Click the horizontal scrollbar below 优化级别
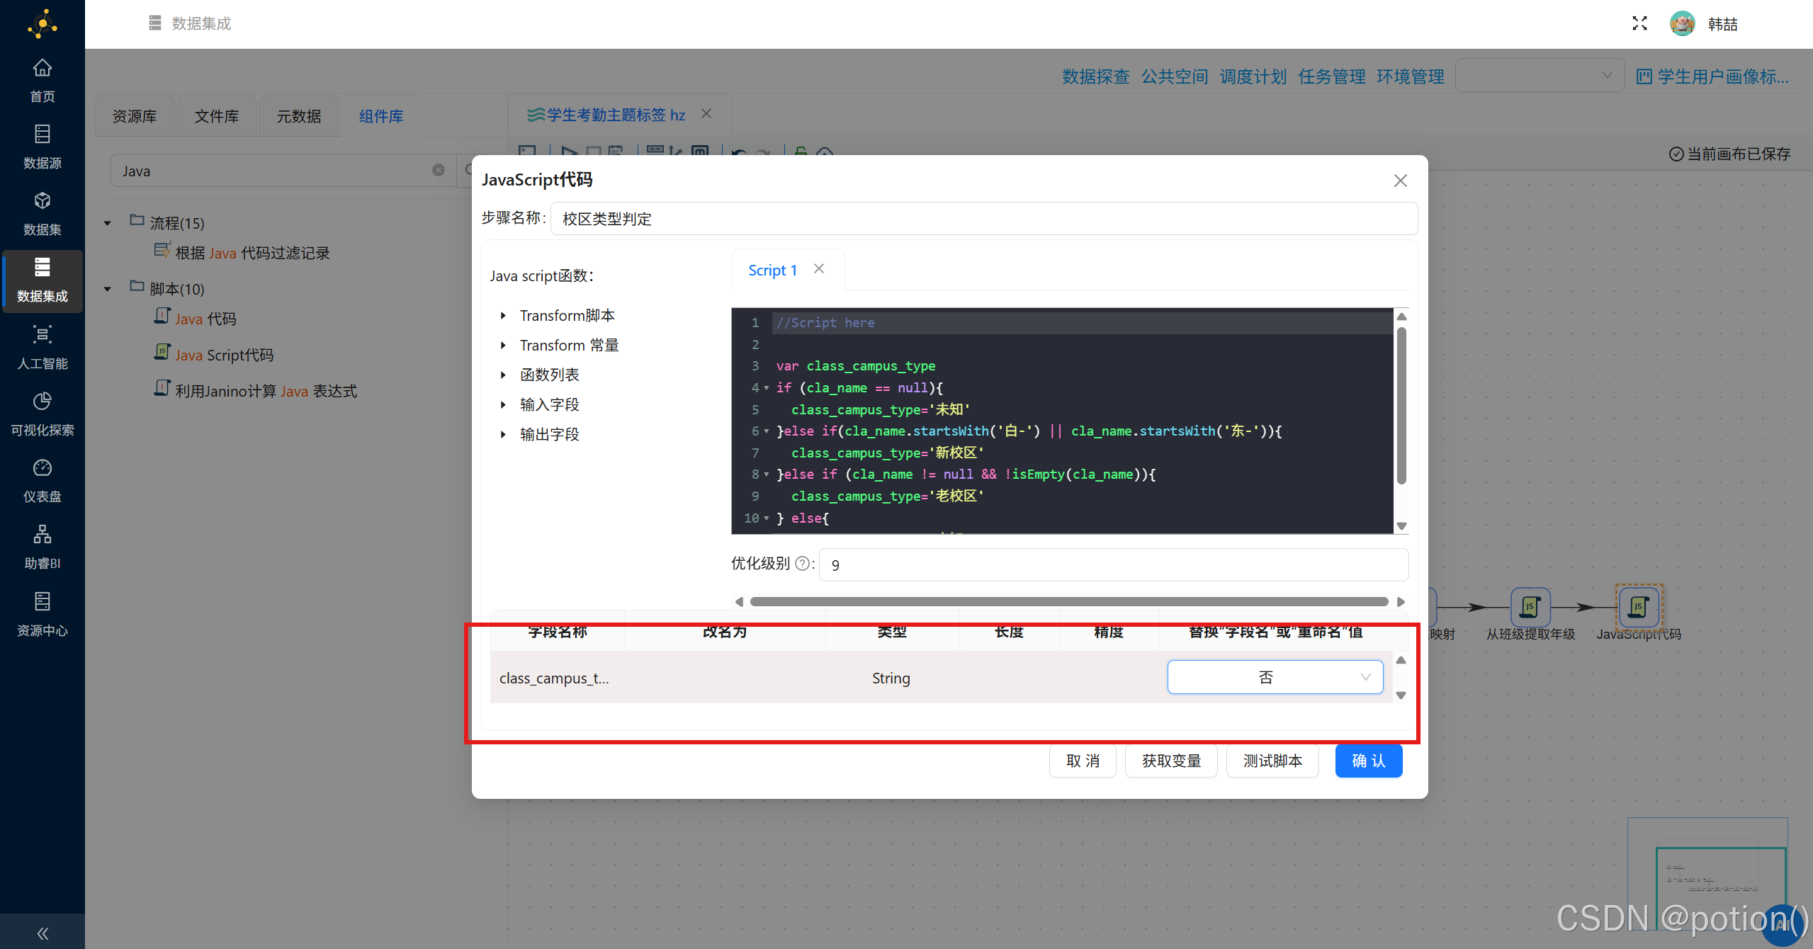 pyautogui.click(x=1069, y=601)
